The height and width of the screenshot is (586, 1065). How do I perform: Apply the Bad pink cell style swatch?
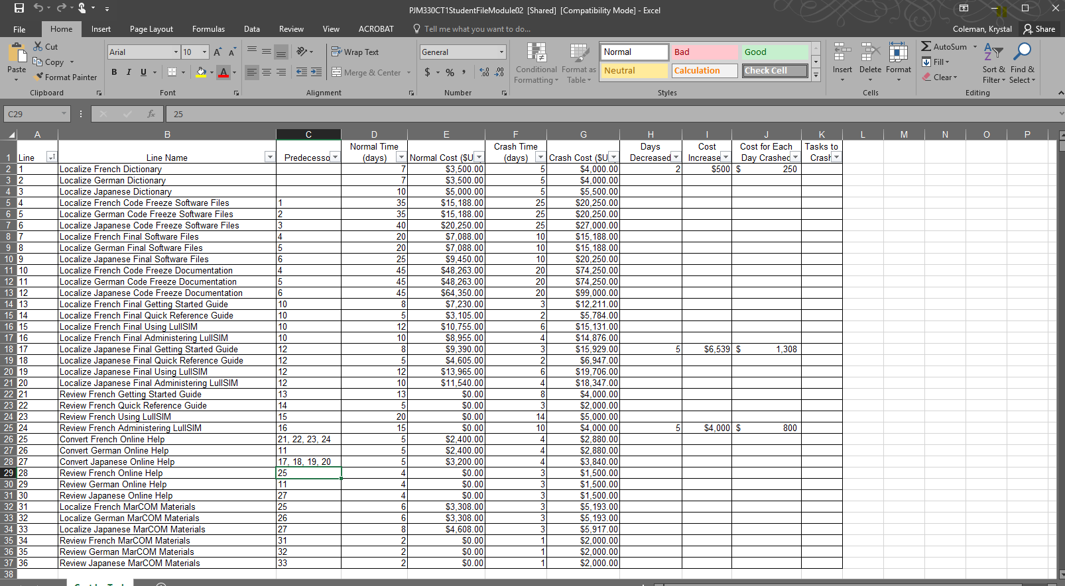pyautogui.click(x=705, y=52)
